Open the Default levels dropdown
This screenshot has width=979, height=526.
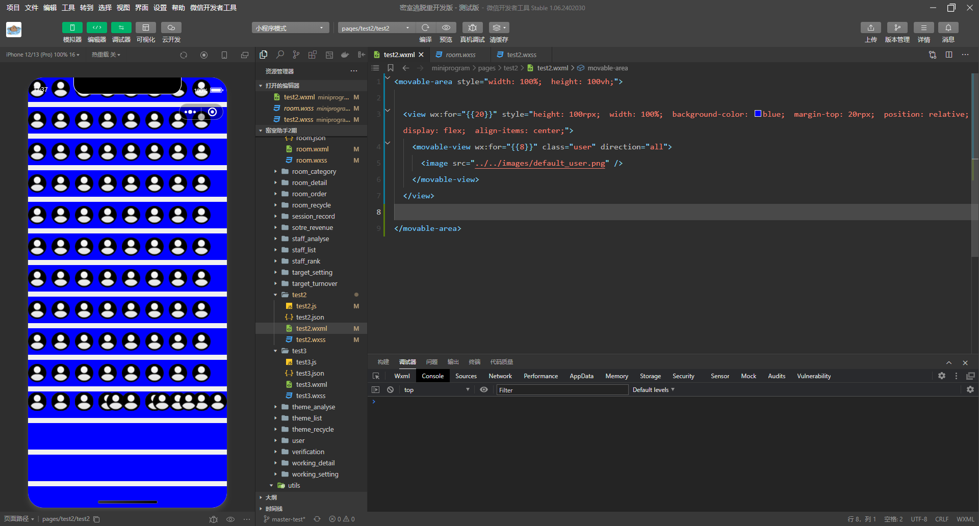(653, 389)
